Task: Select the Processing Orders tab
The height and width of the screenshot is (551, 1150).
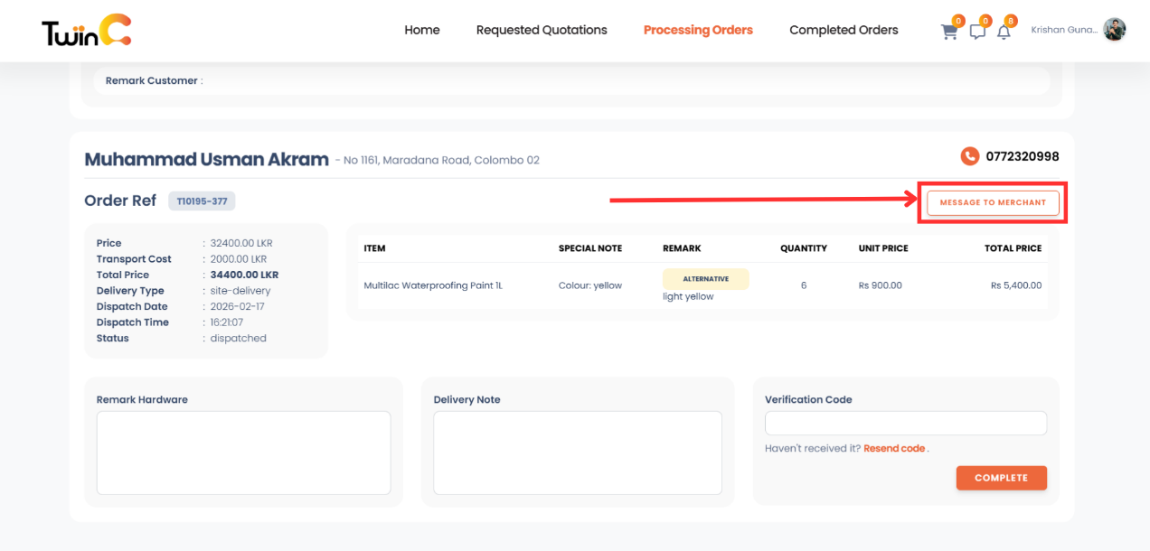Action: coord(697,30)
